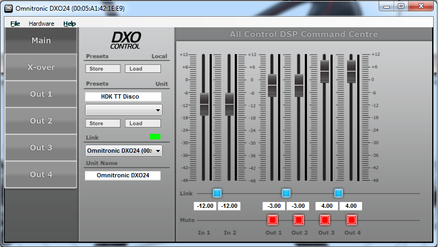Maximize the Omnitronic DXO24 window
Viewport: 438px width, 247px height.
[x=401, y=6]
